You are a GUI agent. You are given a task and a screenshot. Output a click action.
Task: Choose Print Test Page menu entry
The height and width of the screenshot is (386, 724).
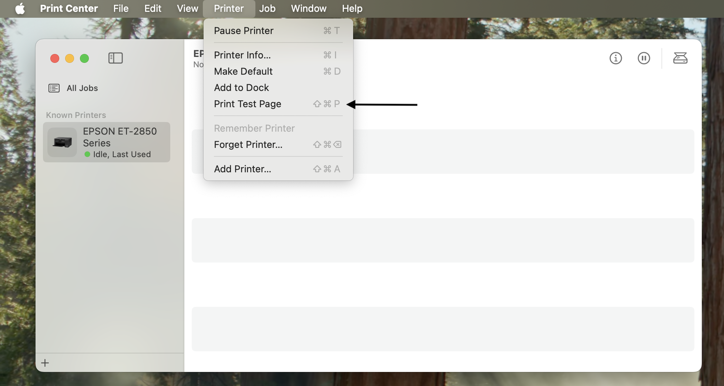tap(278, 104)
